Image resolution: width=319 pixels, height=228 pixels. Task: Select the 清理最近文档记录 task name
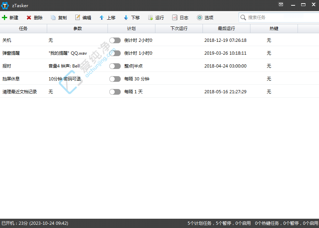pyautogui.click(x=20, y=92)
